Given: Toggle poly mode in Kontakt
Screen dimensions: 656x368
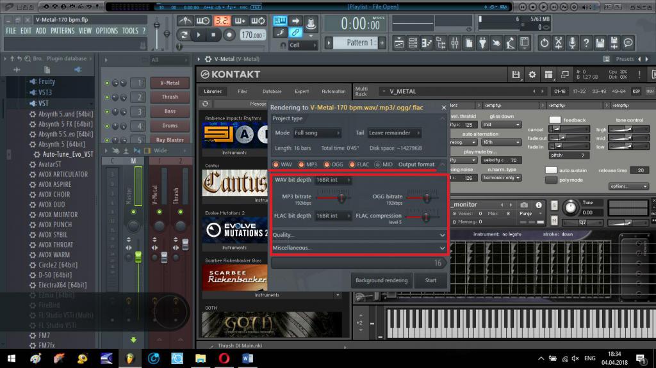Looking at the screenshot, I should (x=551, y=180).
